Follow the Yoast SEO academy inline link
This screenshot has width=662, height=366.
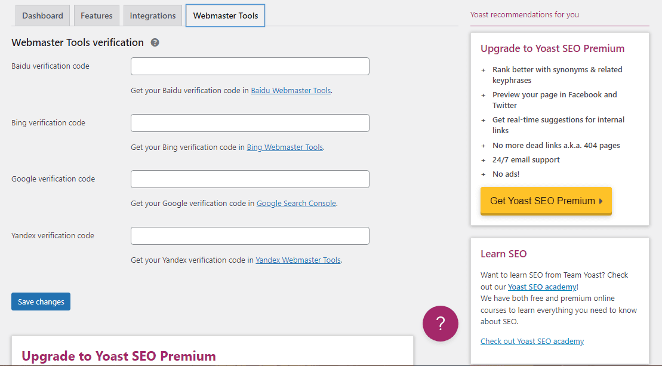pos(542,287)
